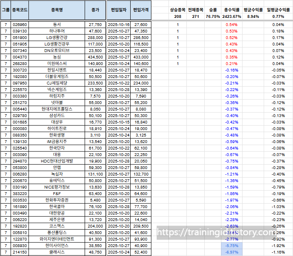Select the stock name 더블유게임즈
The width and height of the screenshot is (293, 256).
click(57, 77)
